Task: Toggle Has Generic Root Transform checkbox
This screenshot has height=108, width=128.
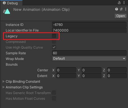Action: coord(54,93)
